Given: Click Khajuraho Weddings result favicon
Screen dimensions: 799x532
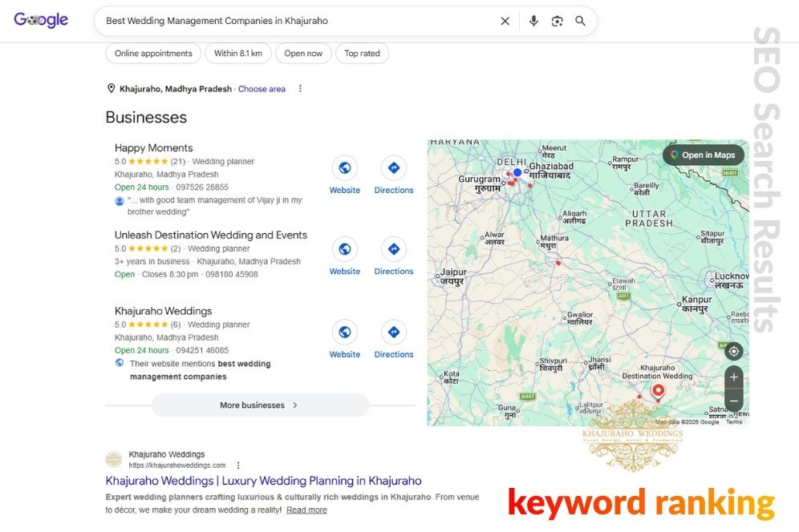Looking at the screenshot, I should 114,459.
